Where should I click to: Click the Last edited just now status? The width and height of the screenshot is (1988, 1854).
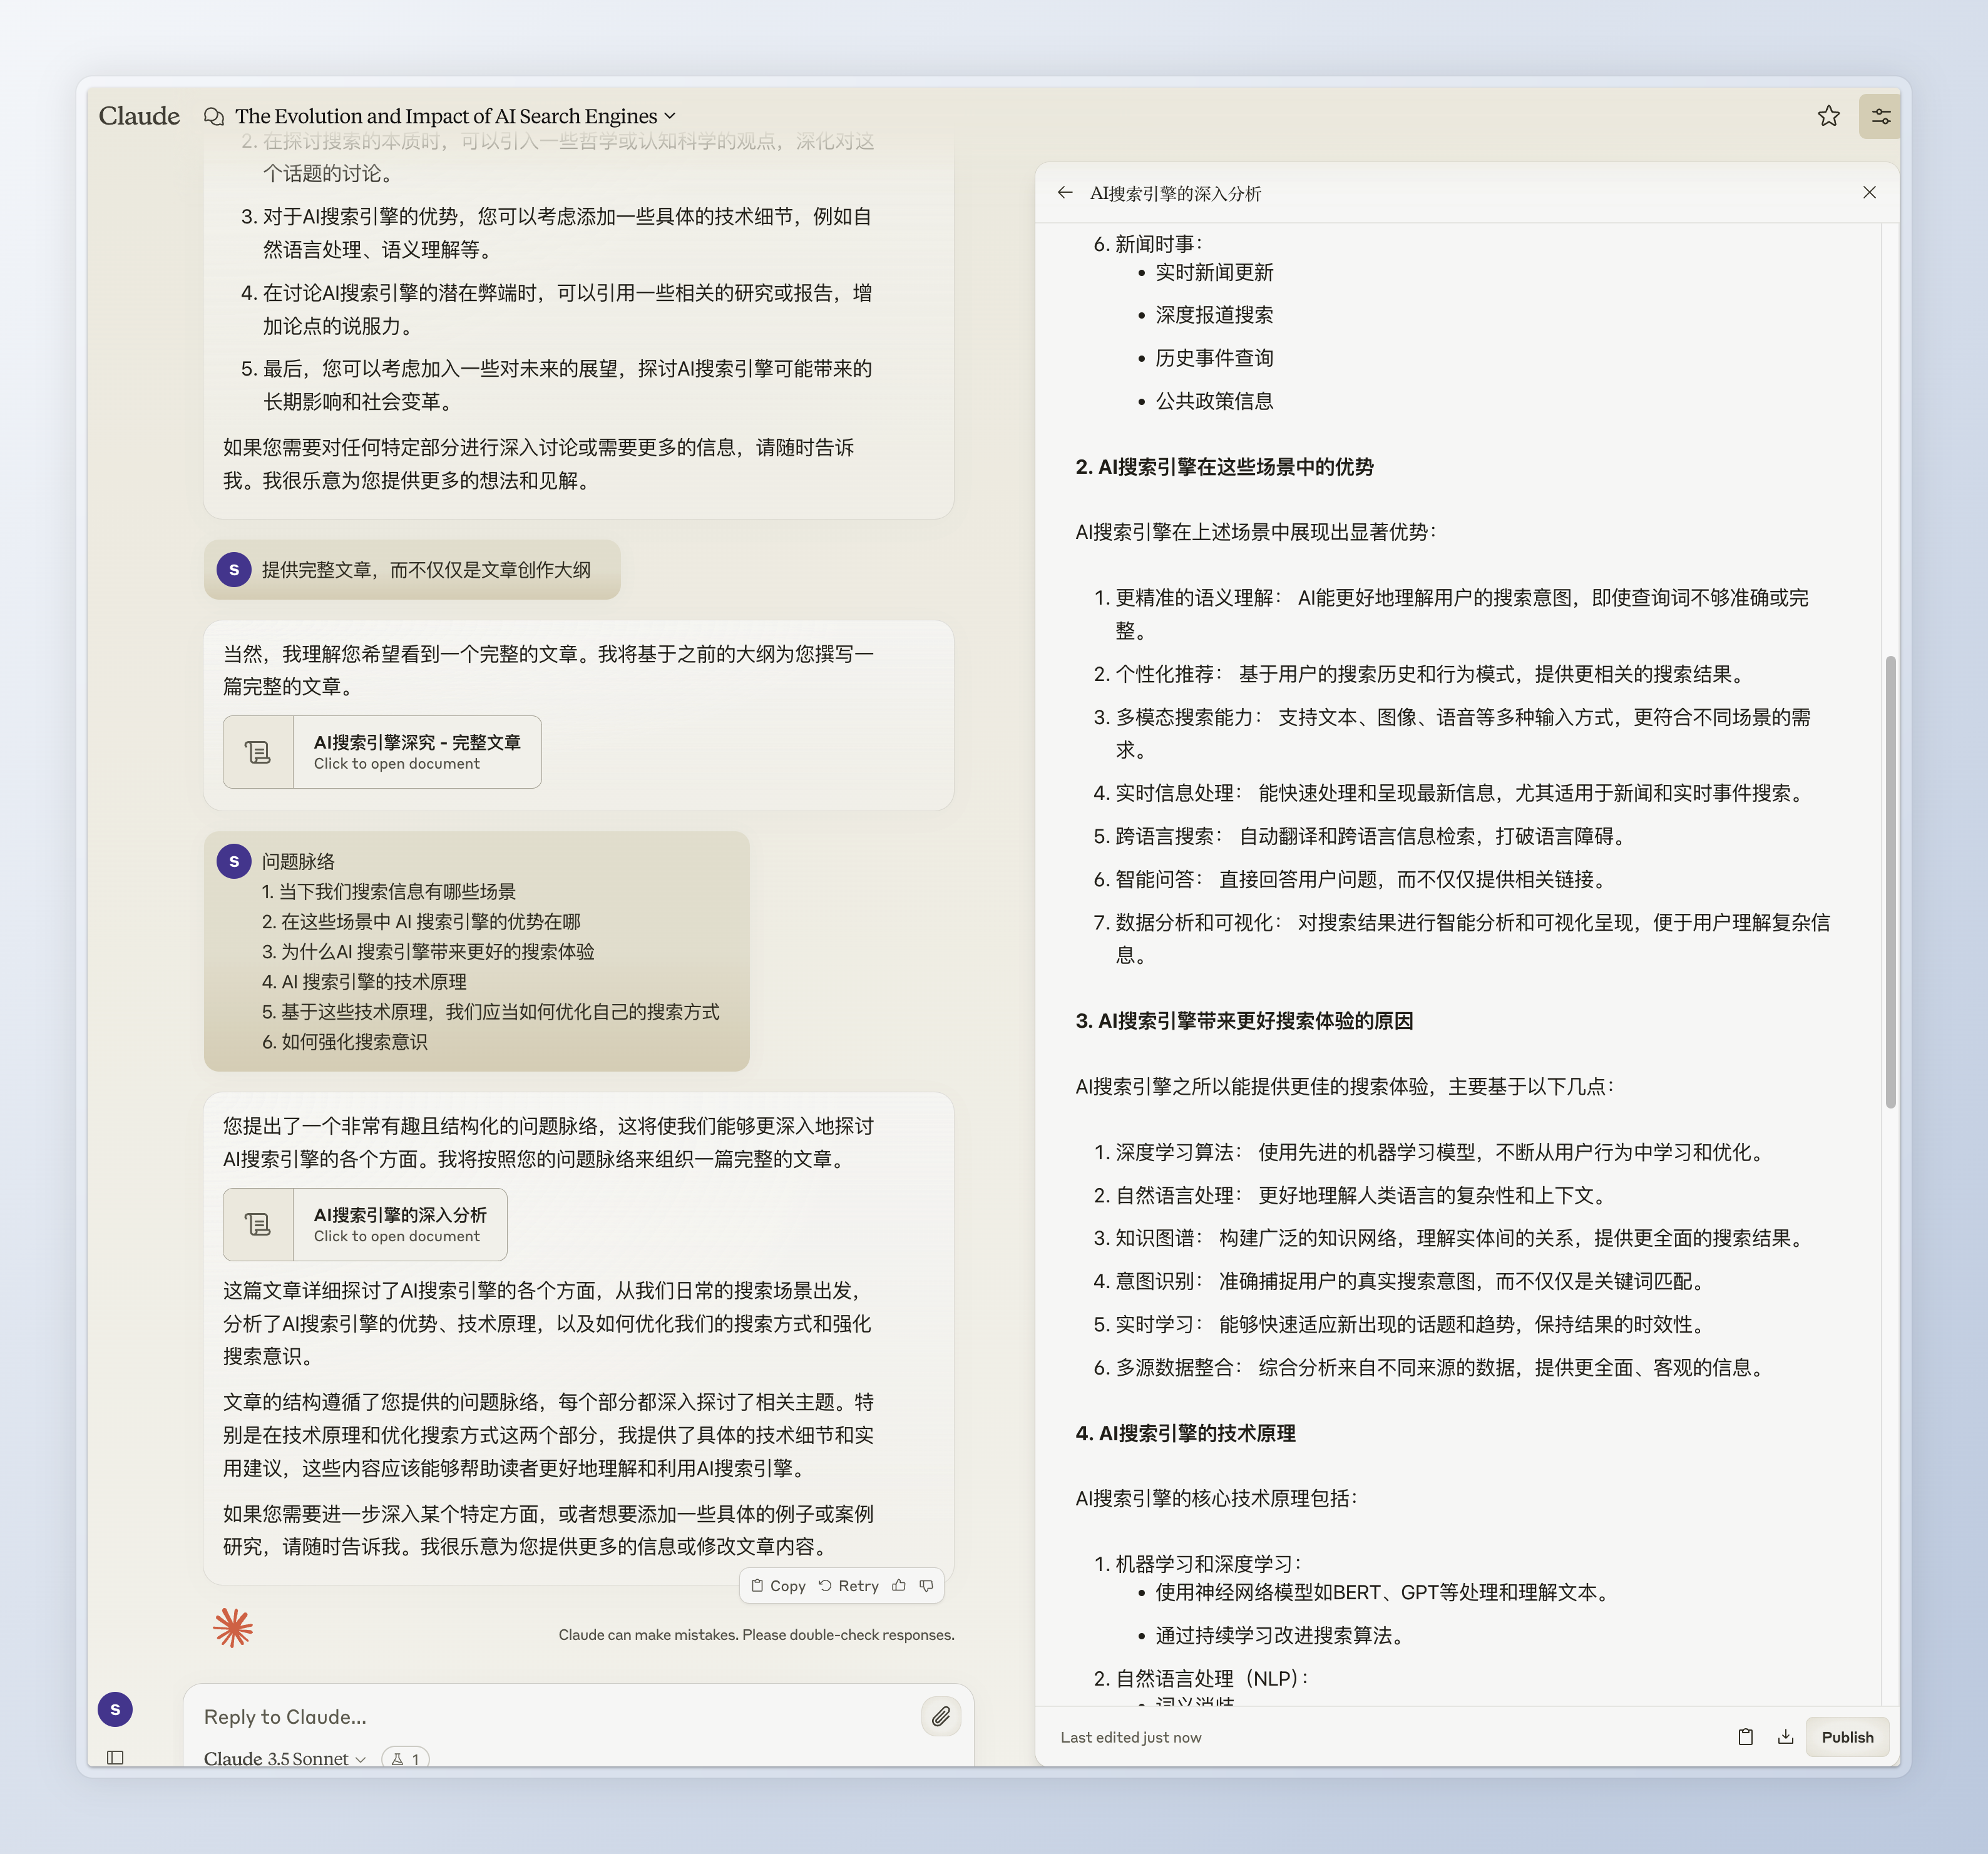pos(1130,1737)
